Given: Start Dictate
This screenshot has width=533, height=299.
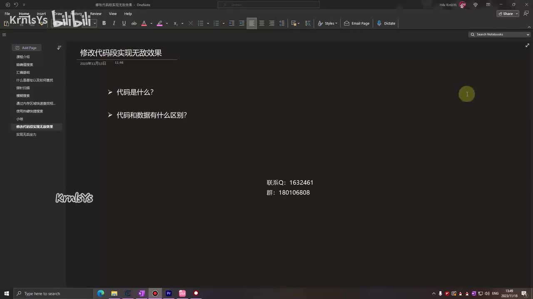Looking at the screenshot, I should tap(386, 23).
